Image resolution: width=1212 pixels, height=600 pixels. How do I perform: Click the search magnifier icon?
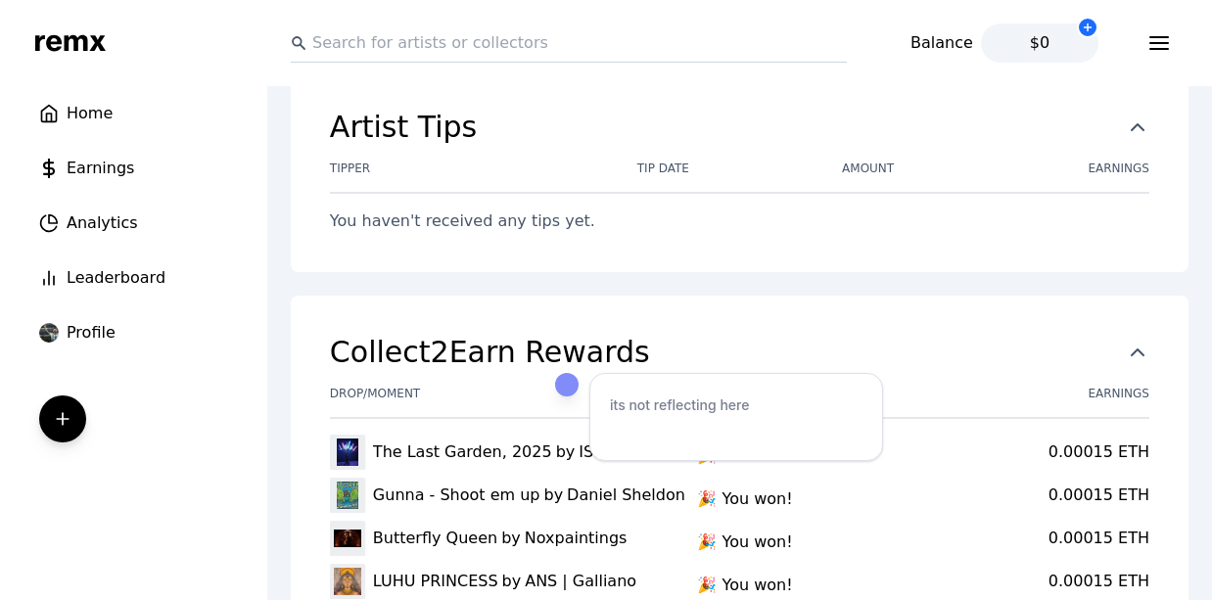click(x=299, y=43)
